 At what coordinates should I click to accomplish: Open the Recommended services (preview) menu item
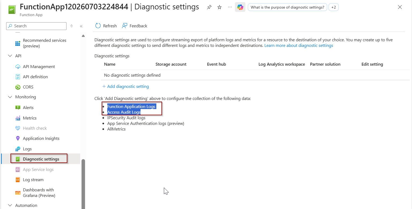tap(45, 43)
